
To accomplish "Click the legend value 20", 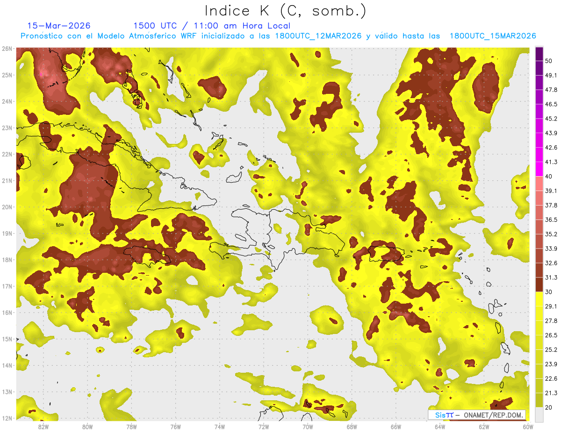I will pos(548,408).
